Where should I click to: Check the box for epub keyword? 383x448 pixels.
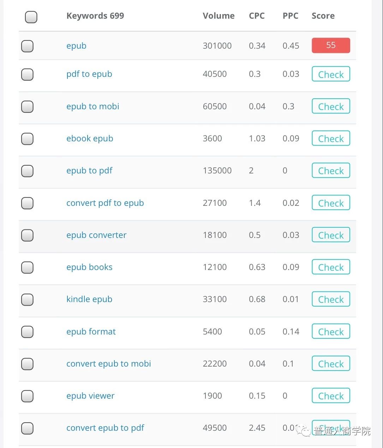(28, 46)
